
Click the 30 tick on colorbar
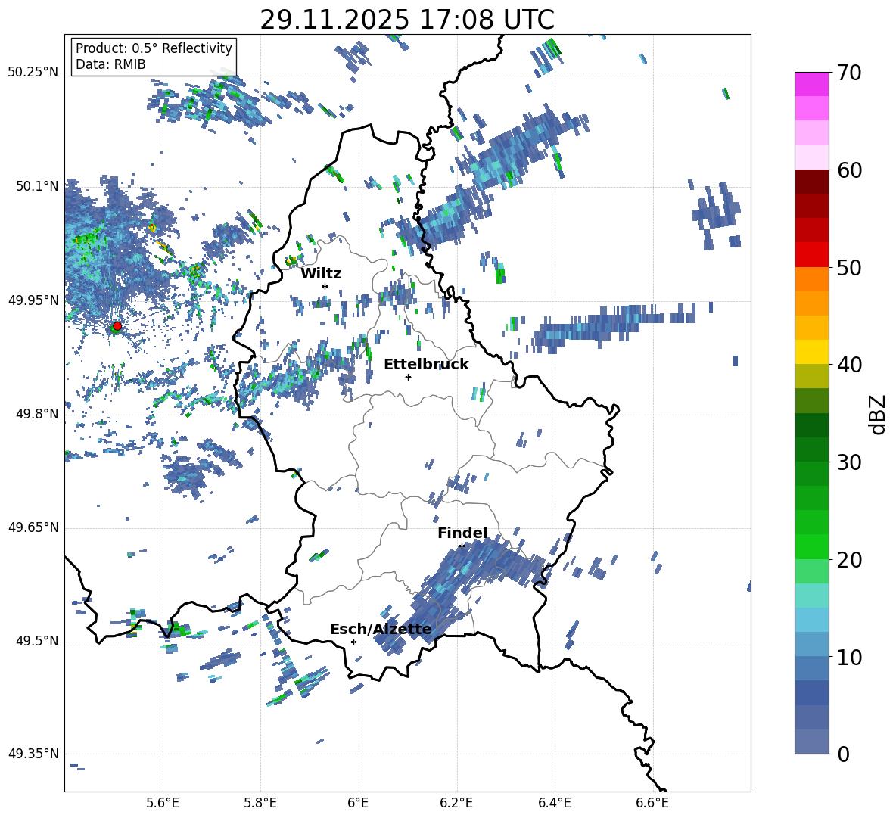(849, 462)
